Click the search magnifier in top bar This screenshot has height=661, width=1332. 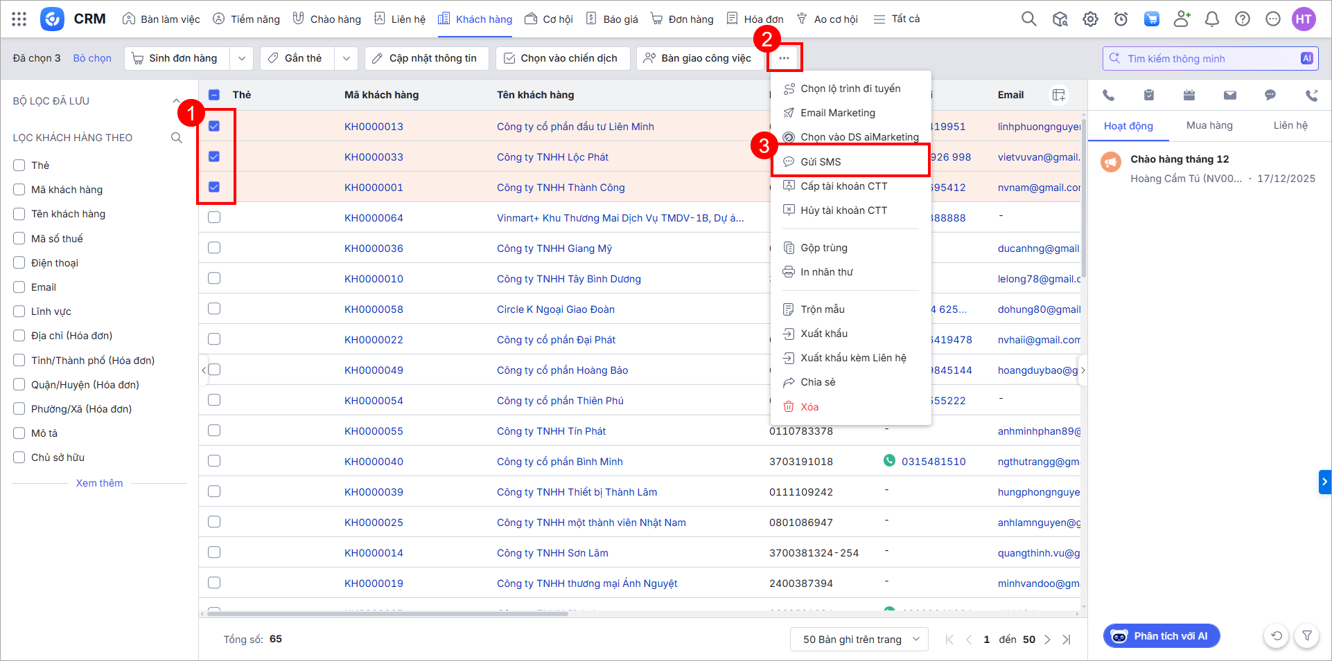[x=1029, y=19]
